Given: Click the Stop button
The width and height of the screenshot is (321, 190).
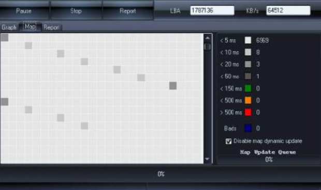Looking at the screenshot, I should (x=76, y=11).
